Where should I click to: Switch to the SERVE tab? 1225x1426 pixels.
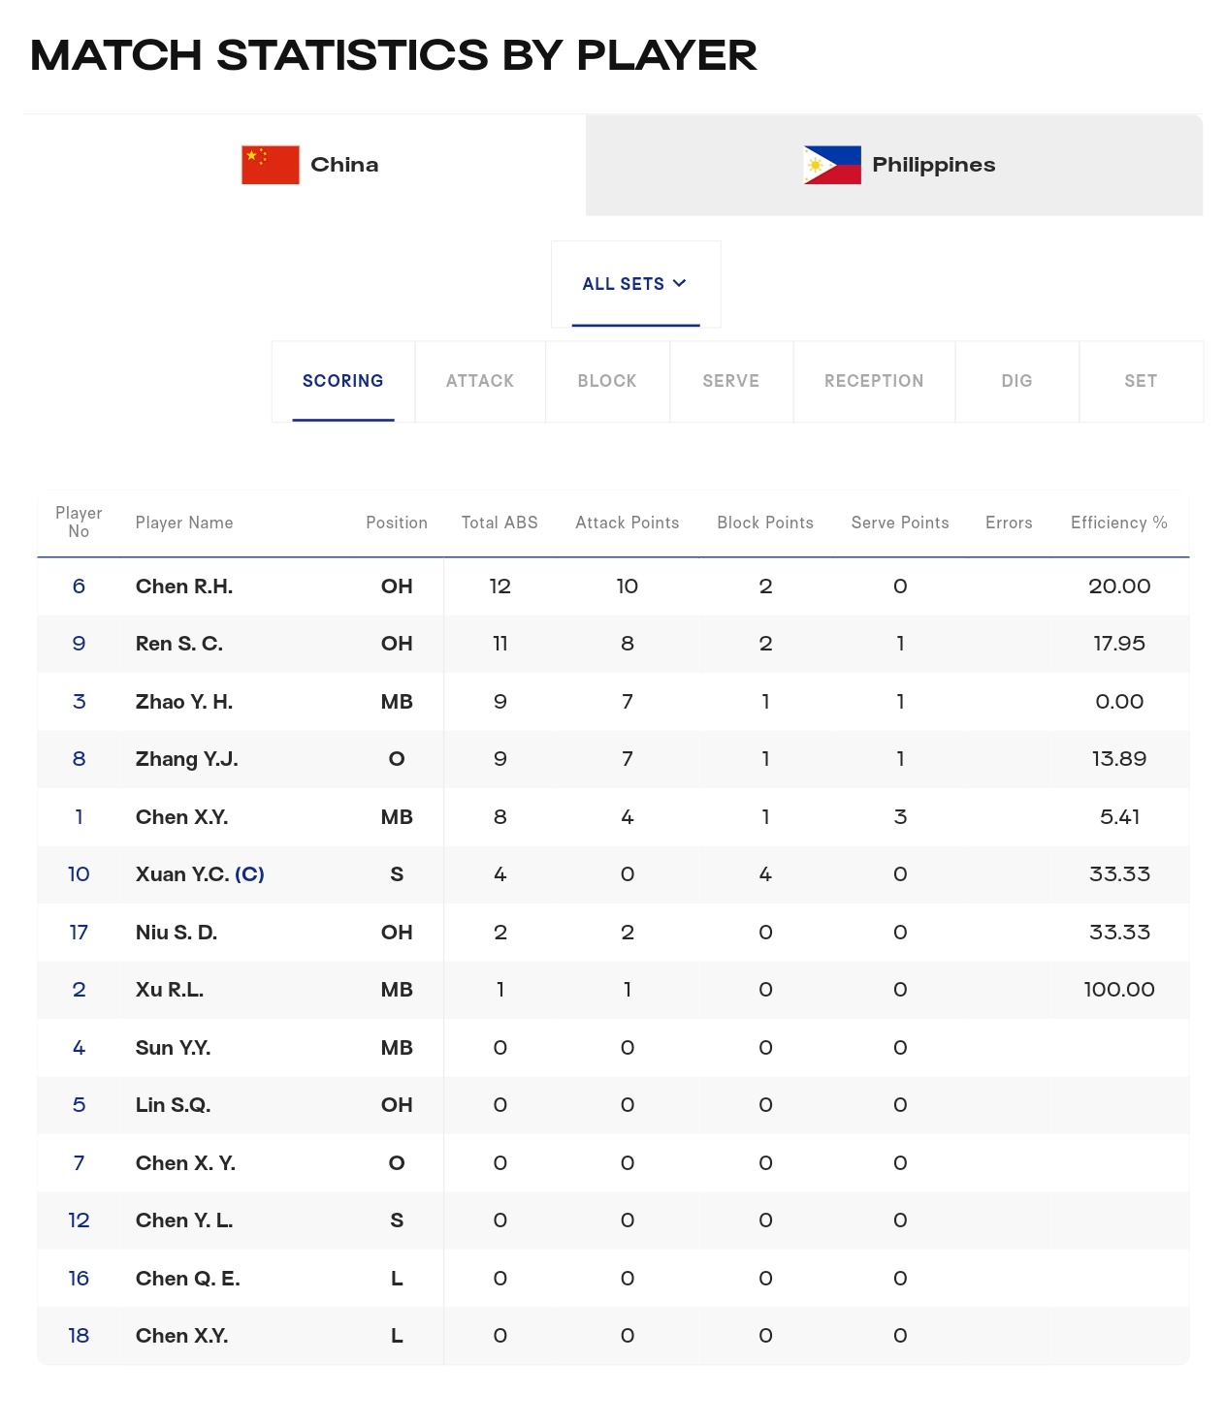(x=731, y=381)
